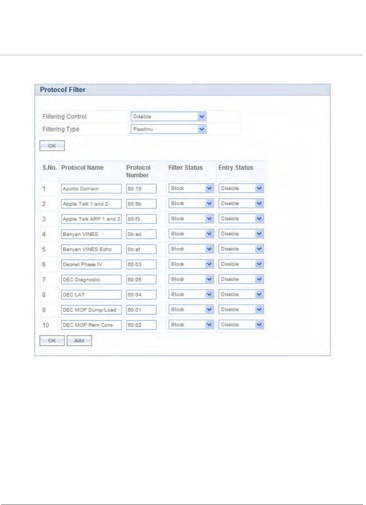This screenshot has height=505, width=366.
Task: Click the Apollo Domain protocol name field
Action: 91,189
